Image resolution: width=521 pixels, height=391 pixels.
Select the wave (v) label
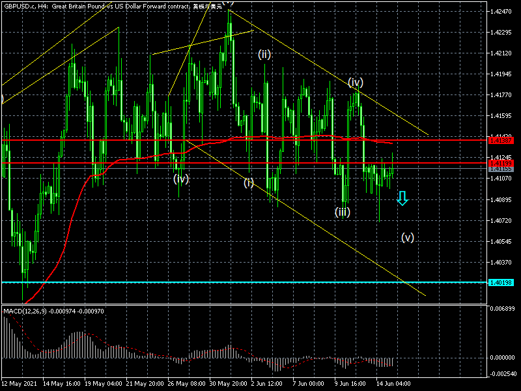[x=407, y=237]
